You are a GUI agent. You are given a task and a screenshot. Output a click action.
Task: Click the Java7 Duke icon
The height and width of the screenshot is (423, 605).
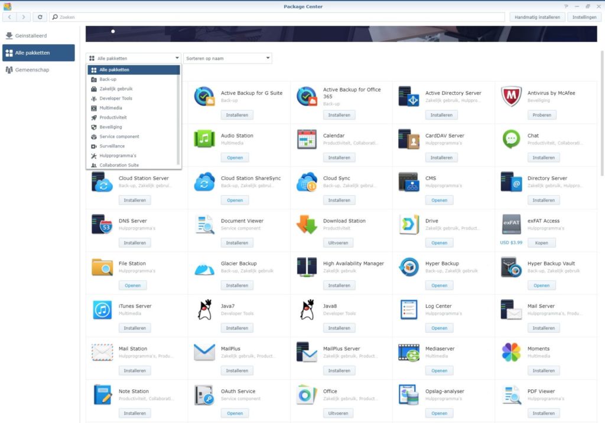205,310
